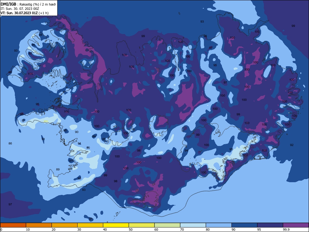
Task: Click the '20' tick label under color bar
Action: pyautogui.click(x=53, y=230)
